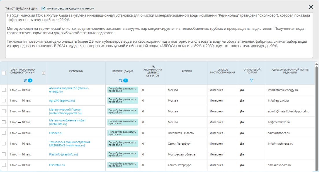Click the sort arrows under Рекомендация
Viewport: 319px width, 172px height.
point(121,81)
